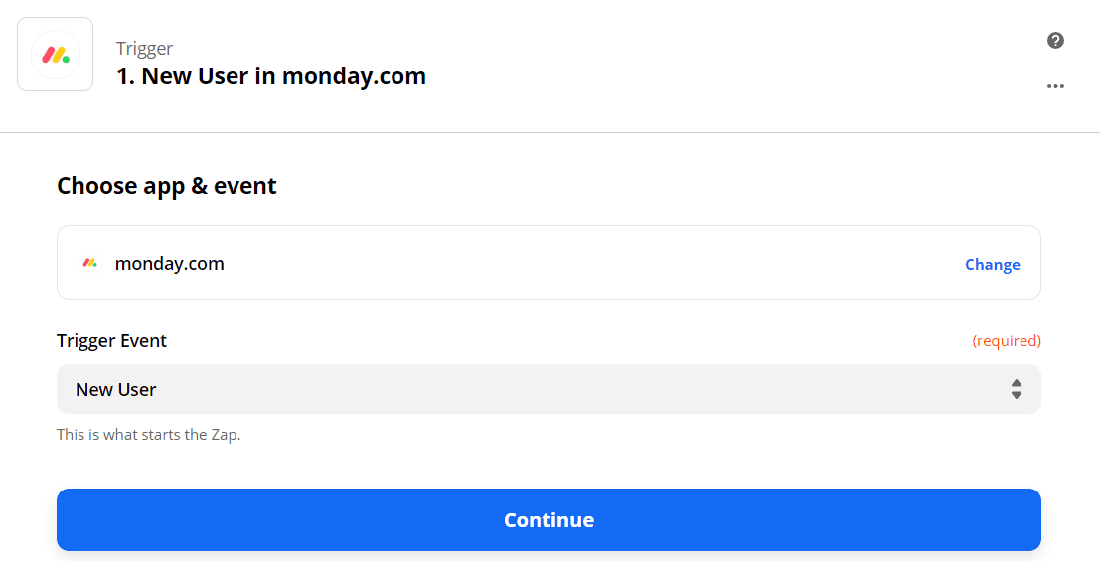1100x561 pixels.
Task: Click the large monday.com logo in header
Action: tap(56, 55)
